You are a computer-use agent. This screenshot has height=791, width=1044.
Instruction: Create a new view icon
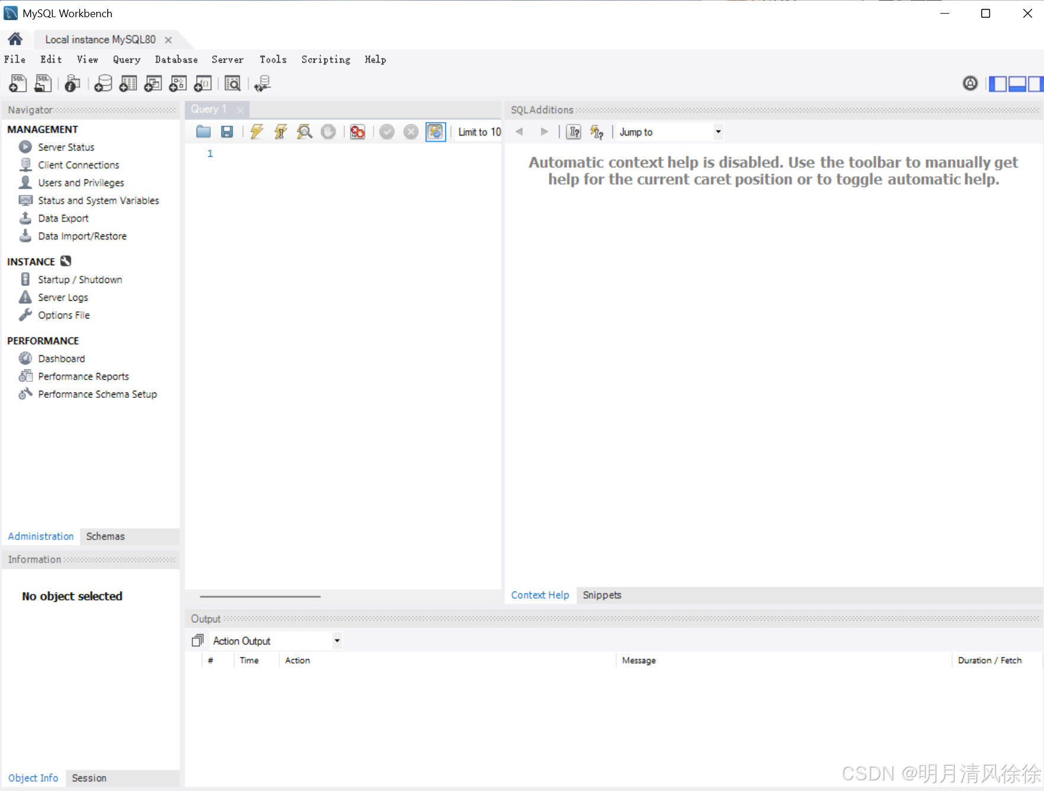click(x=153, y=83)
